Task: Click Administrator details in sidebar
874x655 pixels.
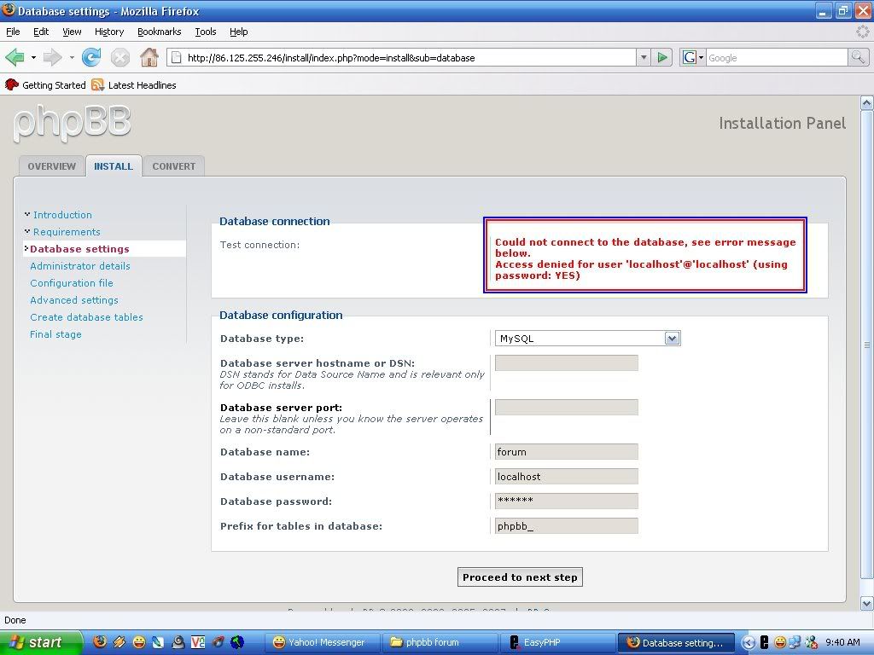Action: click(79, 266)
